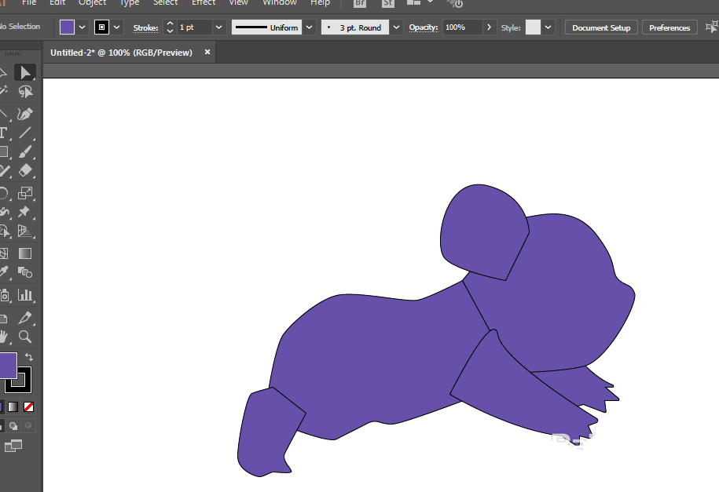Expand the stroke weight dropdown
Image resolution: width=719 pixels, height=492 pixels.
point(218,27)
